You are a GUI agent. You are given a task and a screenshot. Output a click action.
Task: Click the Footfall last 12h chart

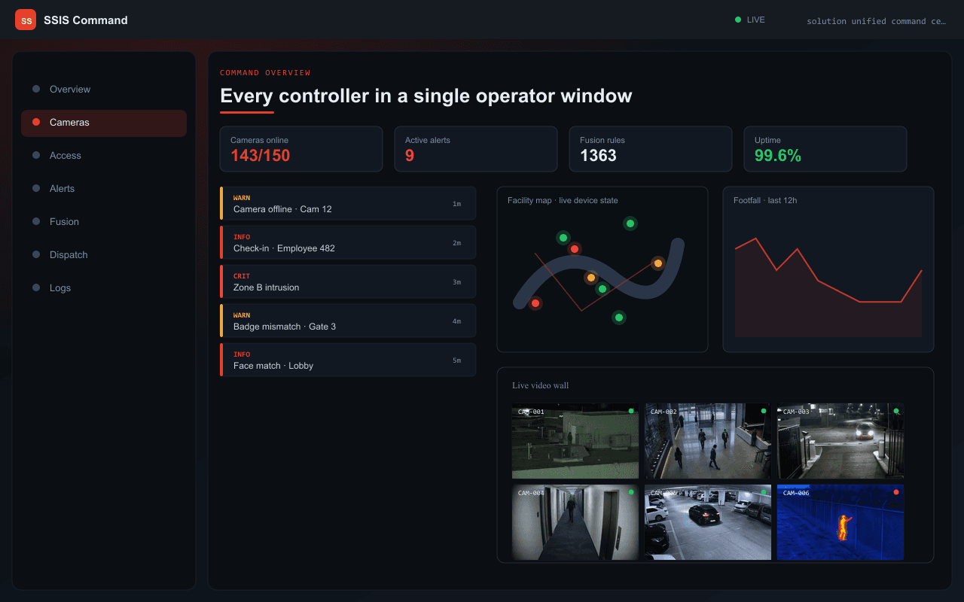pyautogui.click(x=828, y=269)
